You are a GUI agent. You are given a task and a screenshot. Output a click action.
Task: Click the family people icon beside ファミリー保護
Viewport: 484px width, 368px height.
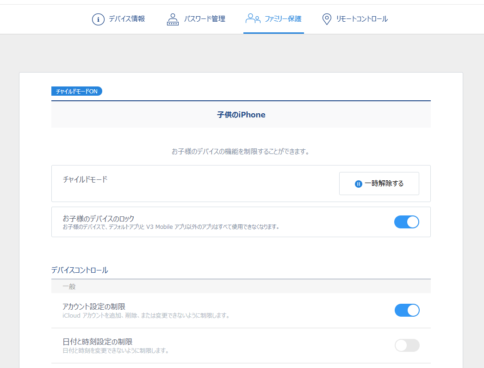253,18
